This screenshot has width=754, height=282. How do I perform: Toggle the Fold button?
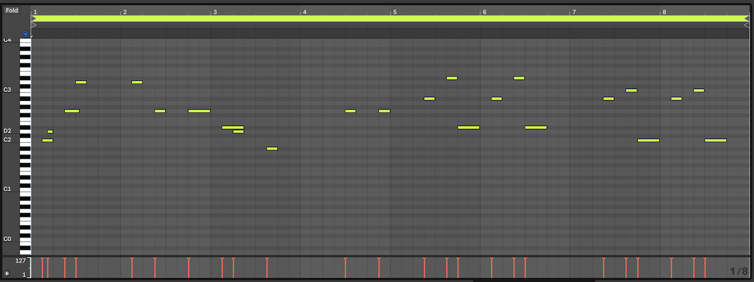(13, 11)
